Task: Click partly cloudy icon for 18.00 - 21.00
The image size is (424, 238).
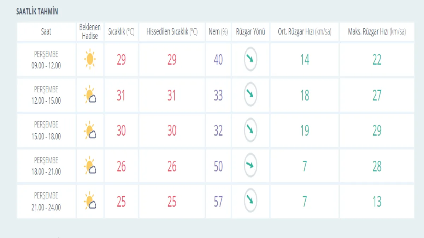Action: coord(90,166)
